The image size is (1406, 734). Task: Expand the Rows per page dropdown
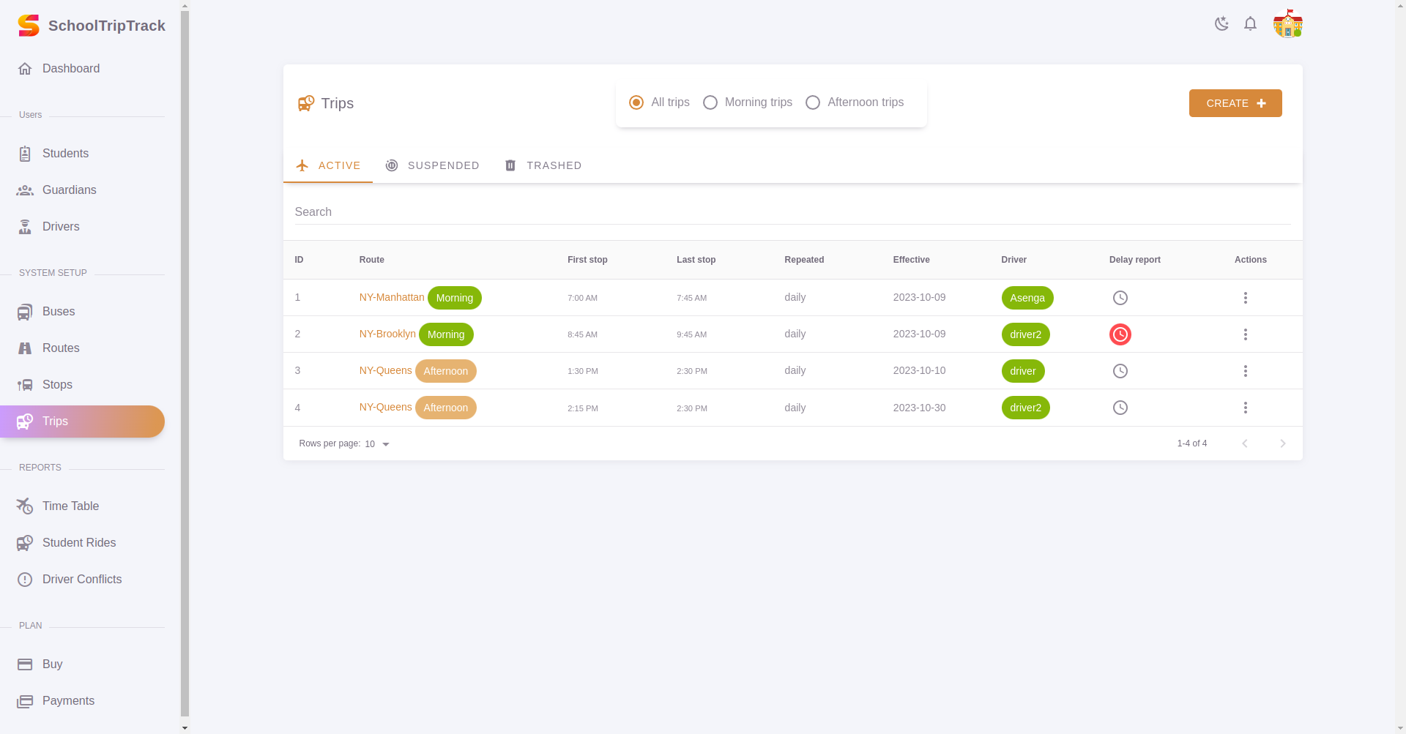coord(377,444)
